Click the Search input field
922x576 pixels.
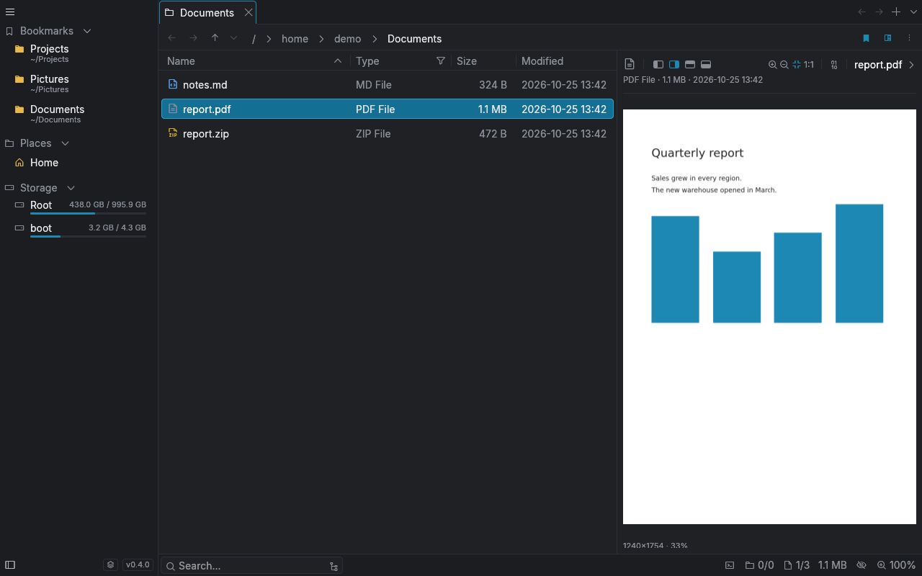click(251, 566)
